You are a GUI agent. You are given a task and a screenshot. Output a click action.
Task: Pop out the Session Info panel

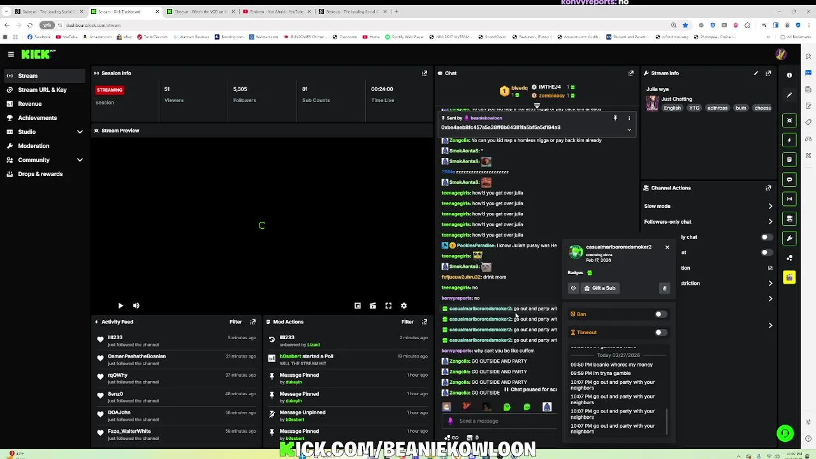(x=425, y=73)
